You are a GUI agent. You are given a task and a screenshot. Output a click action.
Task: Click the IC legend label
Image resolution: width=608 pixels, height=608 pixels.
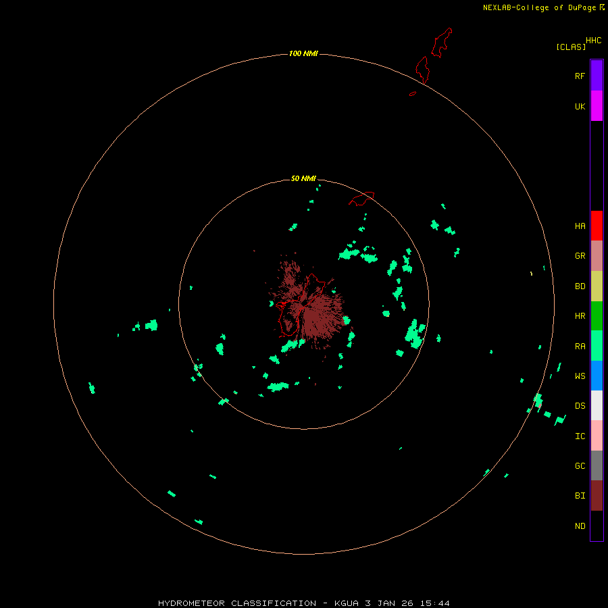pyautogui.click(x=580, y=436)
